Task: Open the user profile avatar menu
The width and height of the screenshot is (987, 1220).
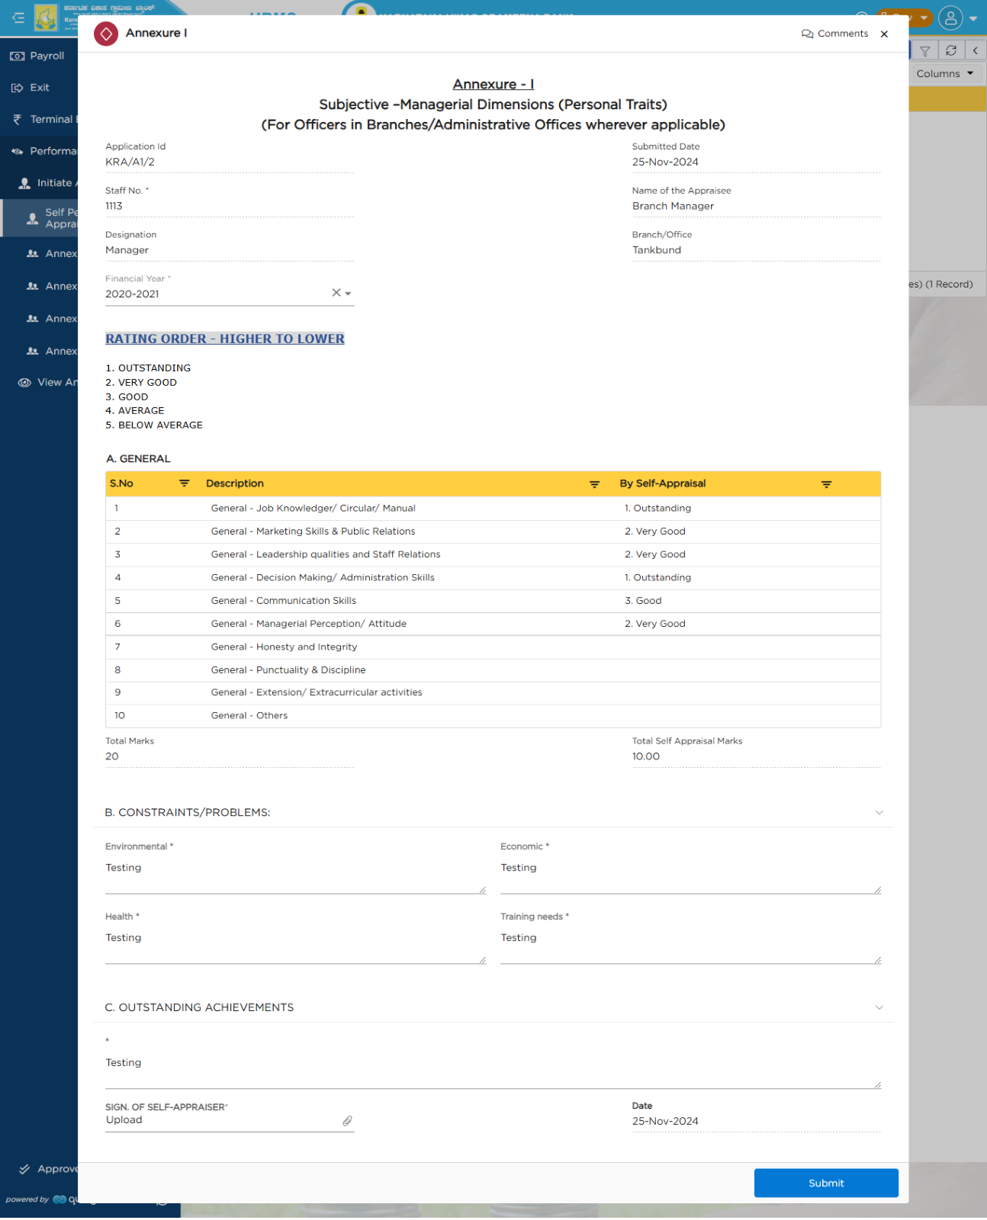Action: click(x=950, y=18)
